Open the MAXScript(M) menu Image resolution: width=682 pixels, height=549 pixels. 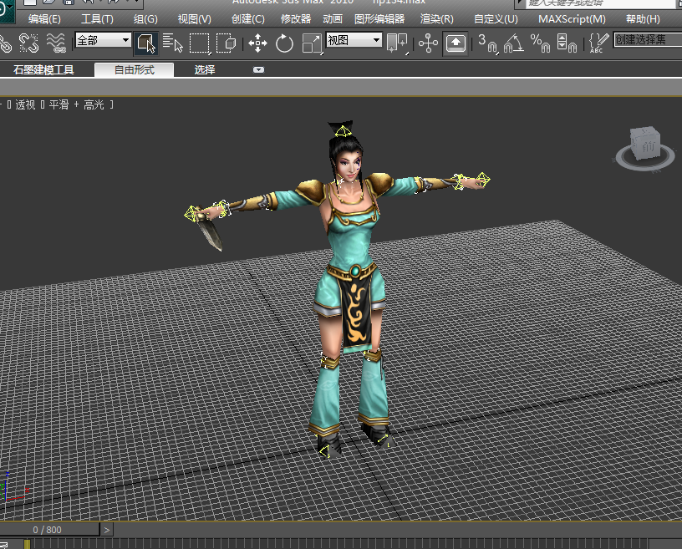click(572, 19)
